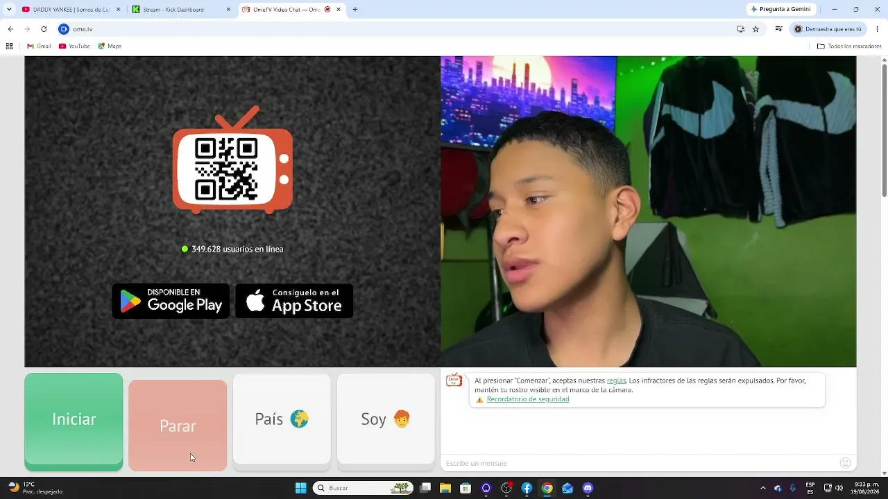Click the 349.628 usuarios en línea text
The image size is (888, 499).
tap(237, 249)
